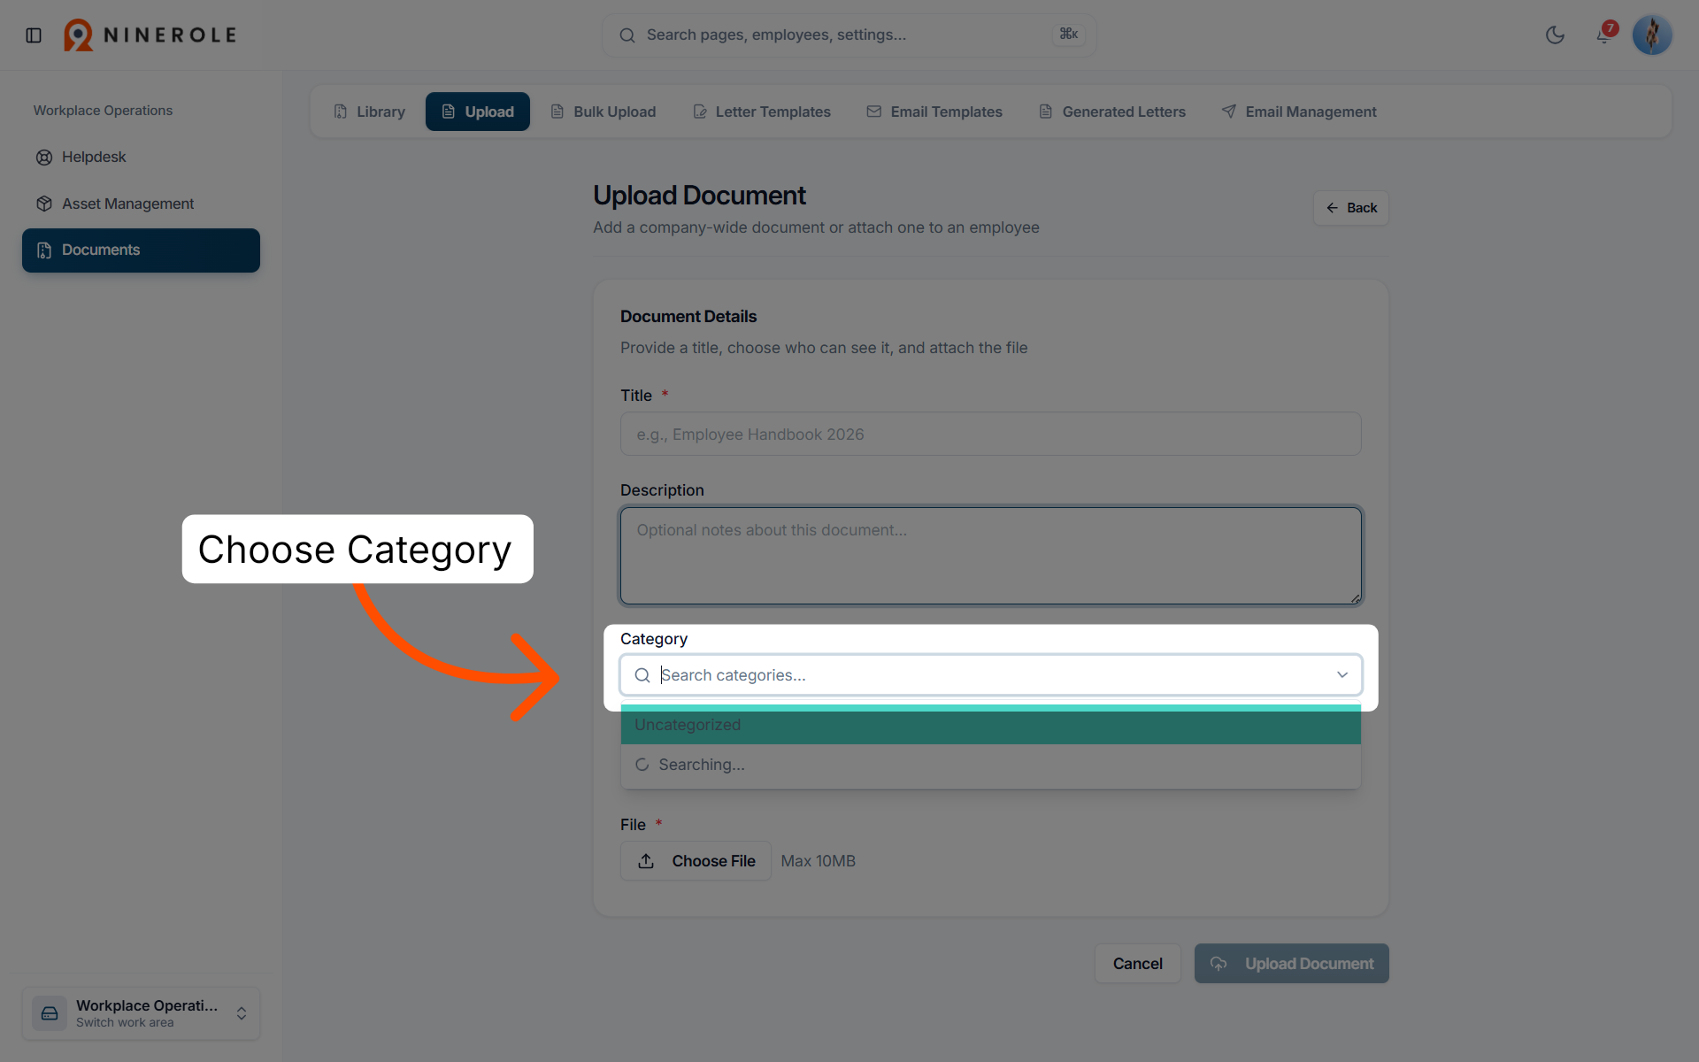1699x1062 pixels.
Task: Click the search magnifier icon in top bar
Action: pyautogui.click(x=627, y=35)
